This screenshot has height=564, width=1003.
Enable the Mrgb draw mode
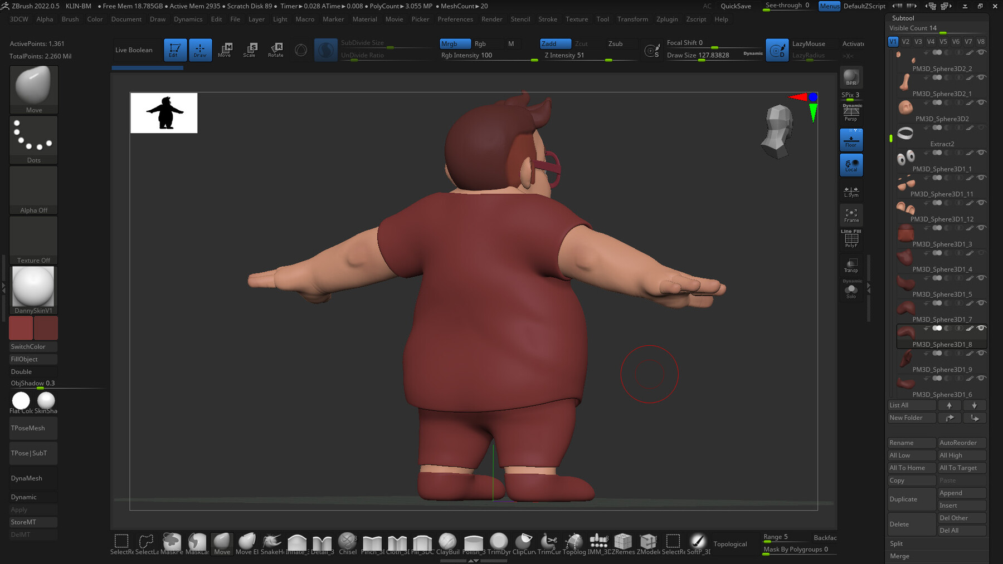(x=455, y=43)
